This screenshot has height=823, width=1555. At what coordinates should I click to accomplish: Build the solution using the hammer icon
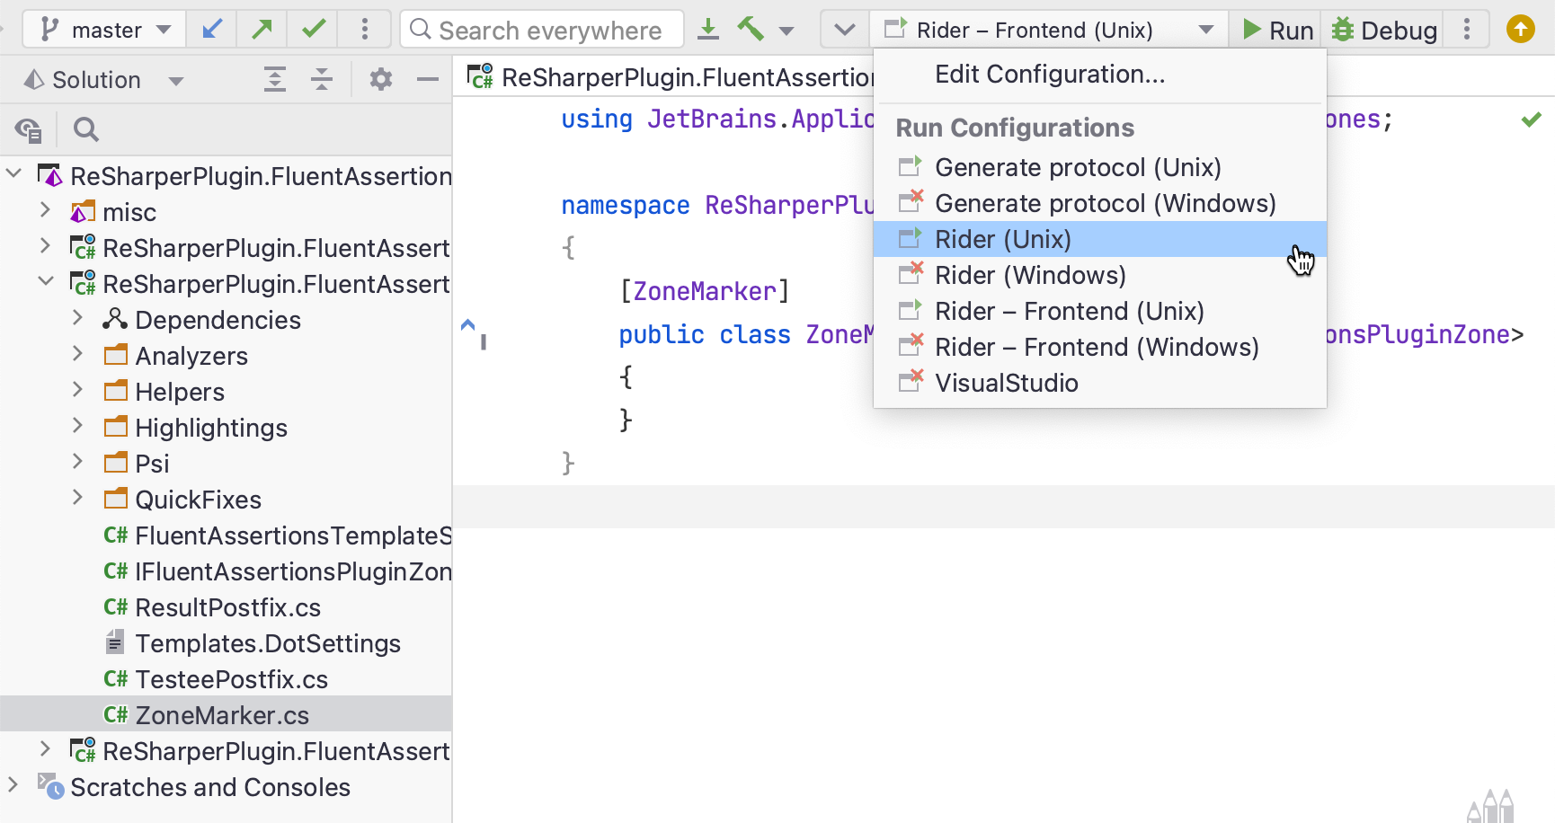(751, 29)
